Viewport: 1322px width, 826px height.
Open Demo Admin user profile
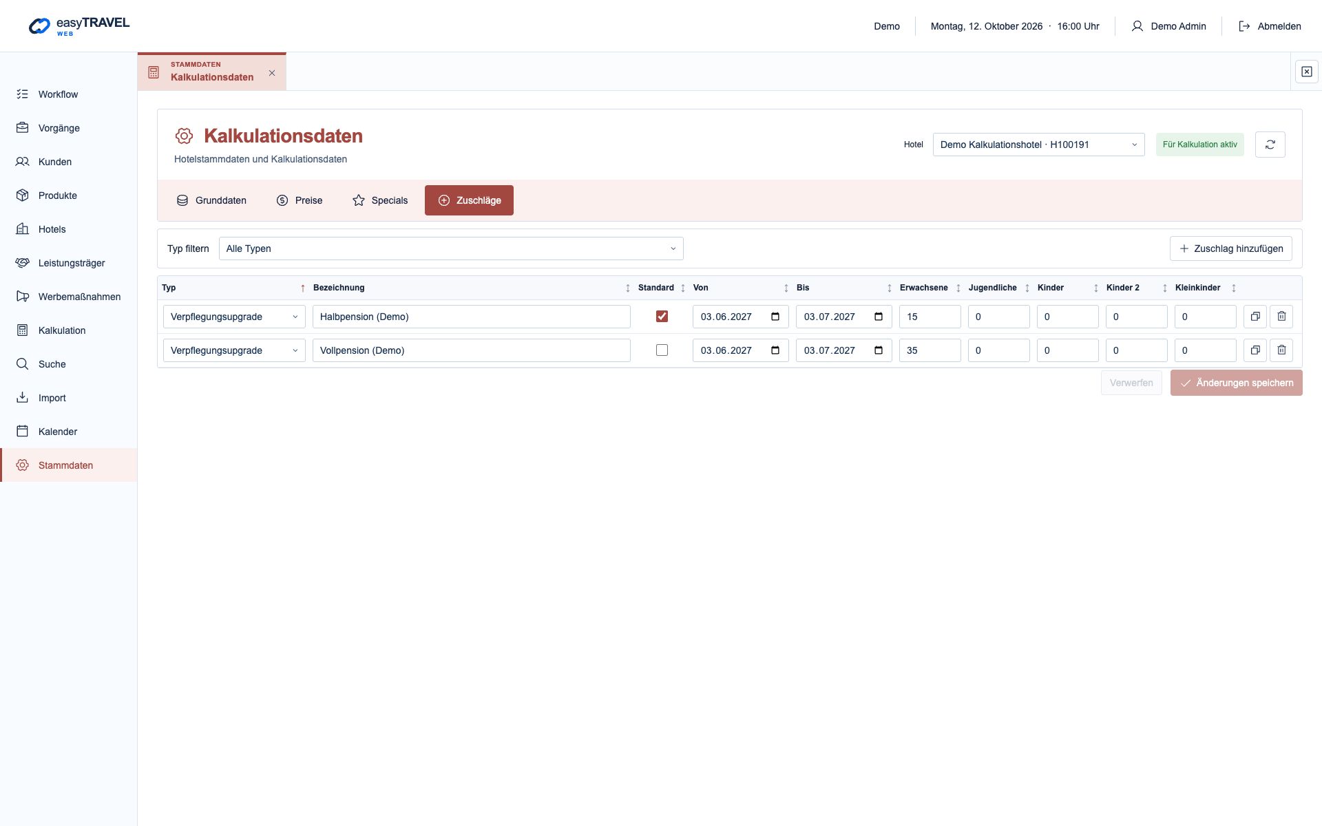(x=1168, y=26)
